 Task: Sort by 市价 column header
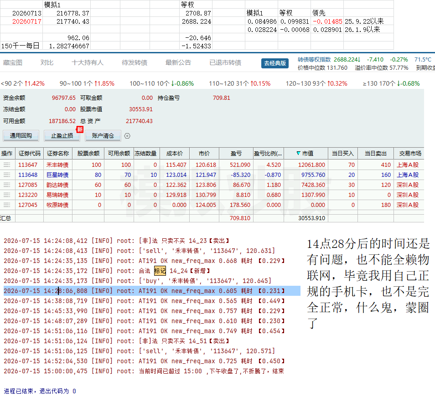click(x=204, y=153)
